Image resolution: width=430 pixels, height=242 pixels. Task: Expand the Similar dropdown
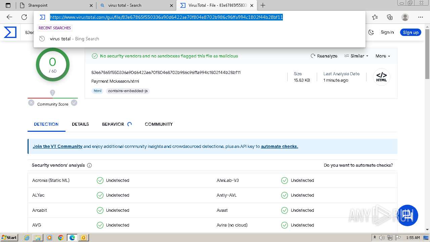[356, 56]
